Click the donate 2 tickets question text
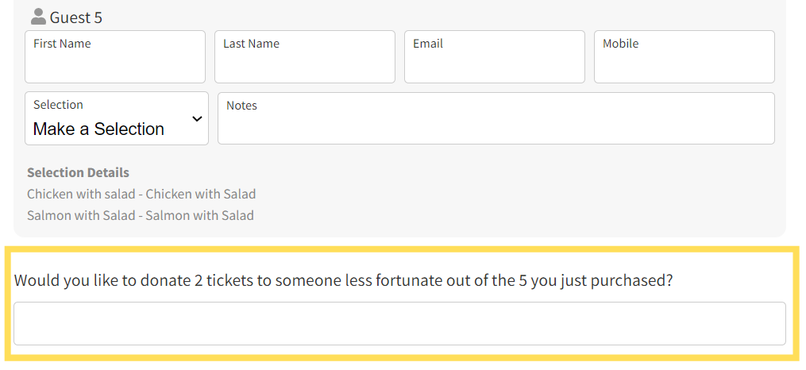 tap(343, 281)
